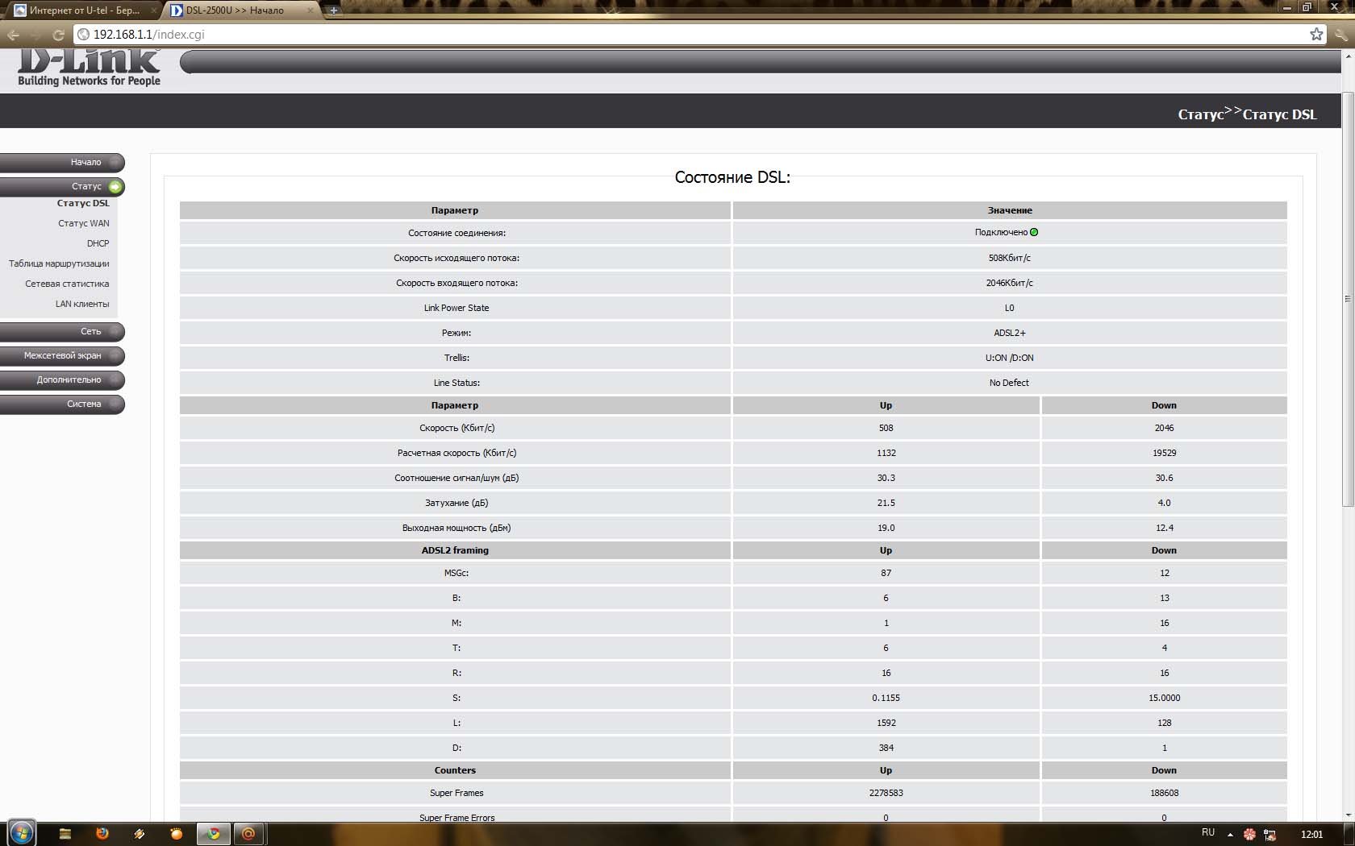
Task: Open the Mail.ru agent taskbar icon
Action: [248, 833]
